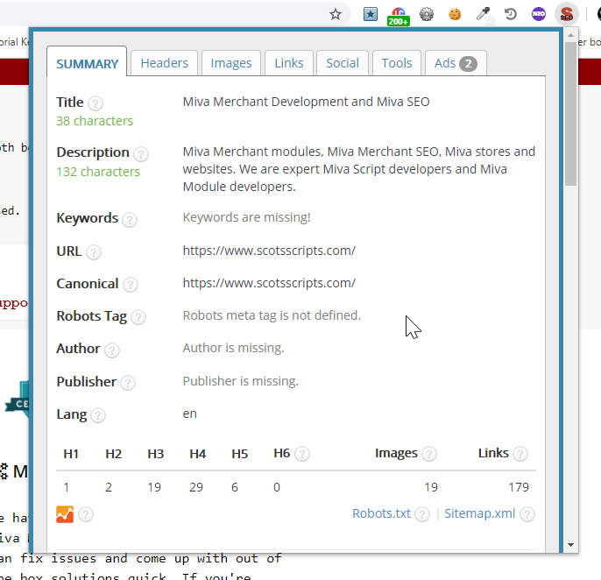Screen dimensions: 601x580
Task: Open the Robots.txt link
Action: tap(381, 513)
